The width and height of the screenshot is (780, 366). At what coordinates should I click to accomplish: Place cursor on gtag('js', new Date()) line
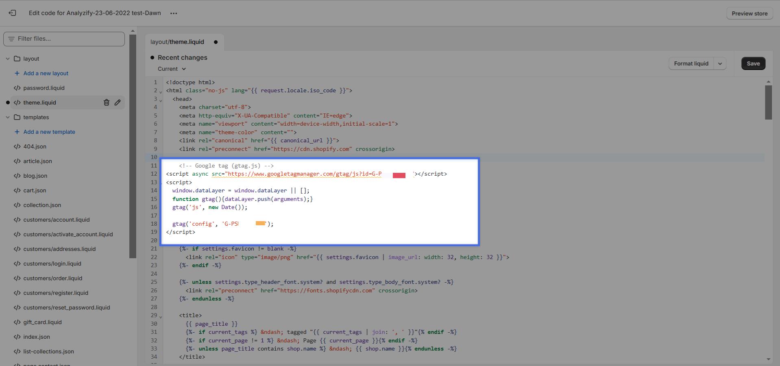pos(210,207)
